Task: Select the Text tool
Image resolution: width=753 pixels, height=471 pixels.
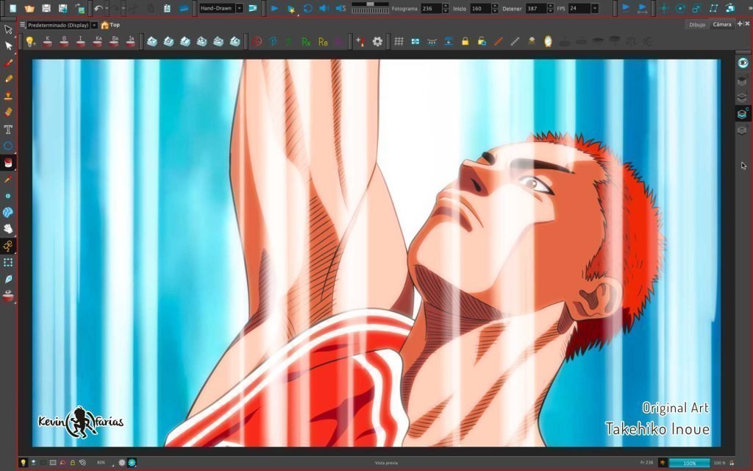Action: 8,130
